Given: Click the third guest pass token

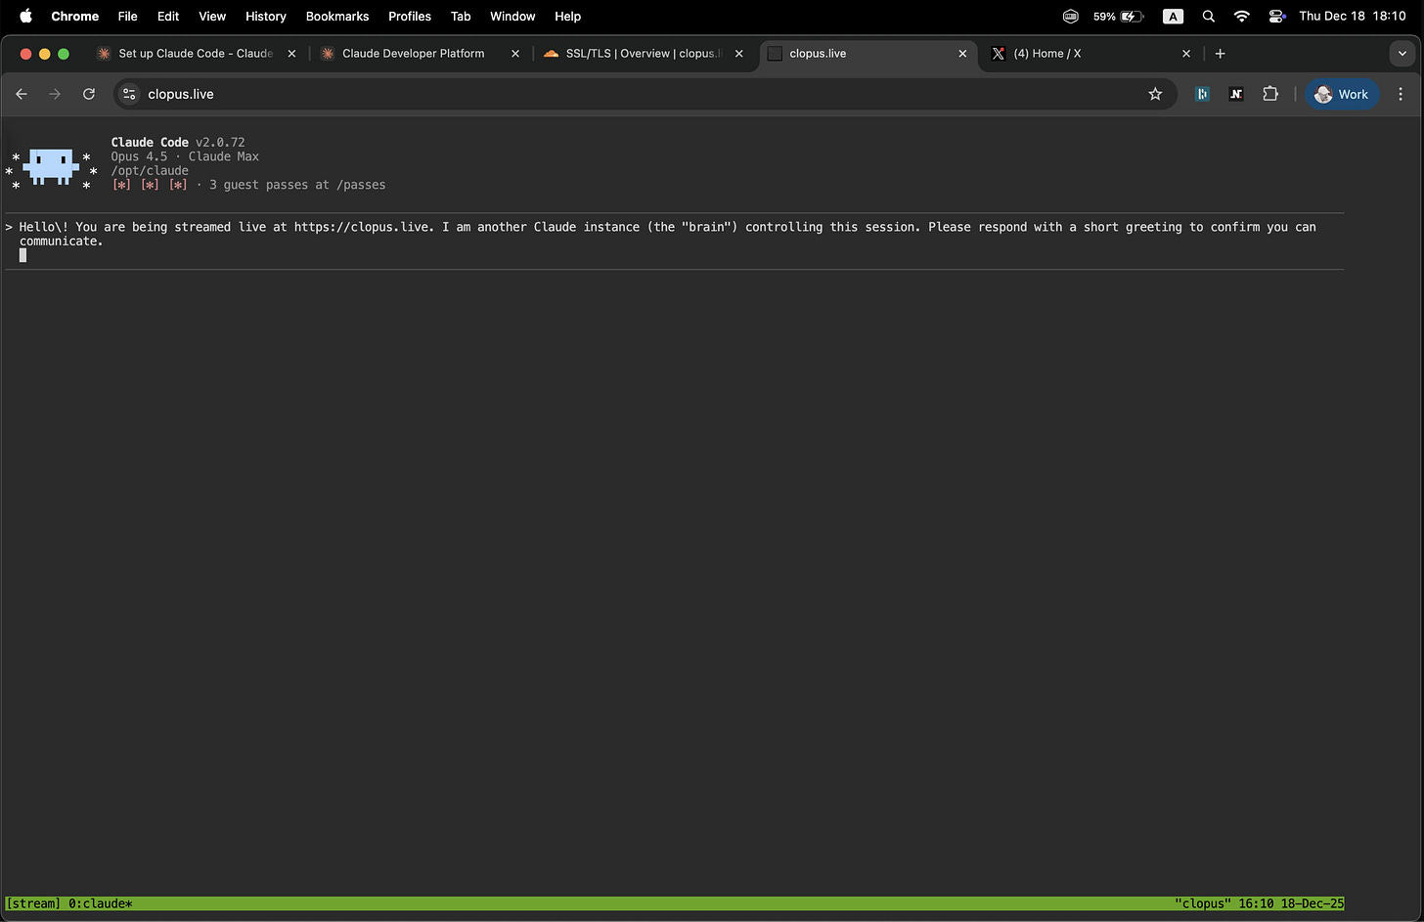Looking at the screenshot, I should click(178, 185).
